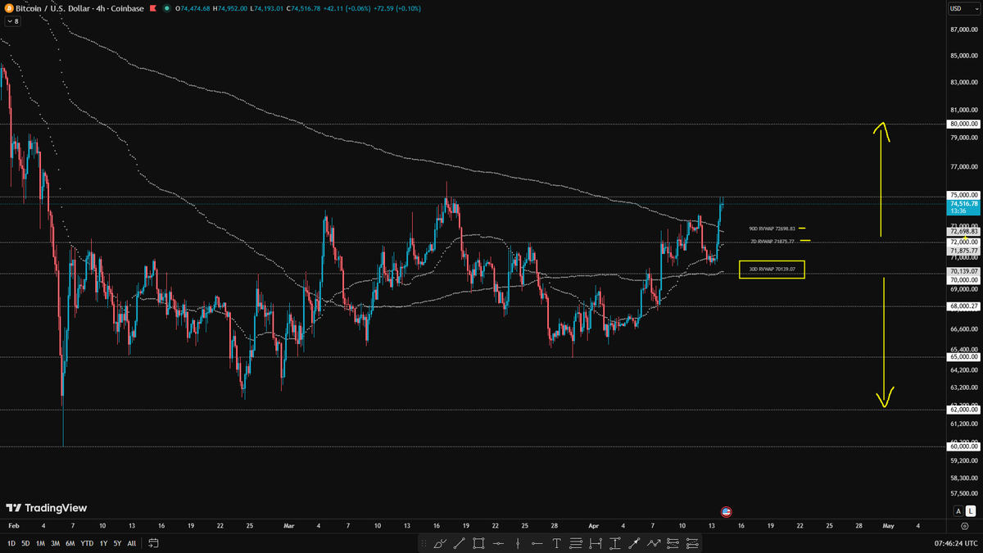Screen dimensions: 983x553
Task: Click the 80,000.00 price level label
Action: (x=963, y=124)
